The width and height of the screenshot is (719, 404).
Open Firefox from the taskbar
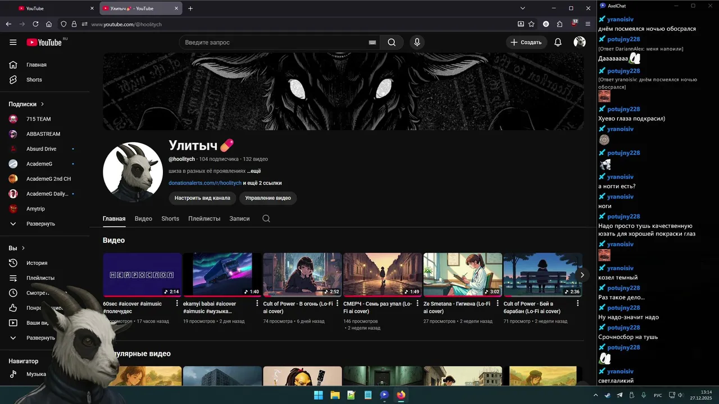coord(401,395)
